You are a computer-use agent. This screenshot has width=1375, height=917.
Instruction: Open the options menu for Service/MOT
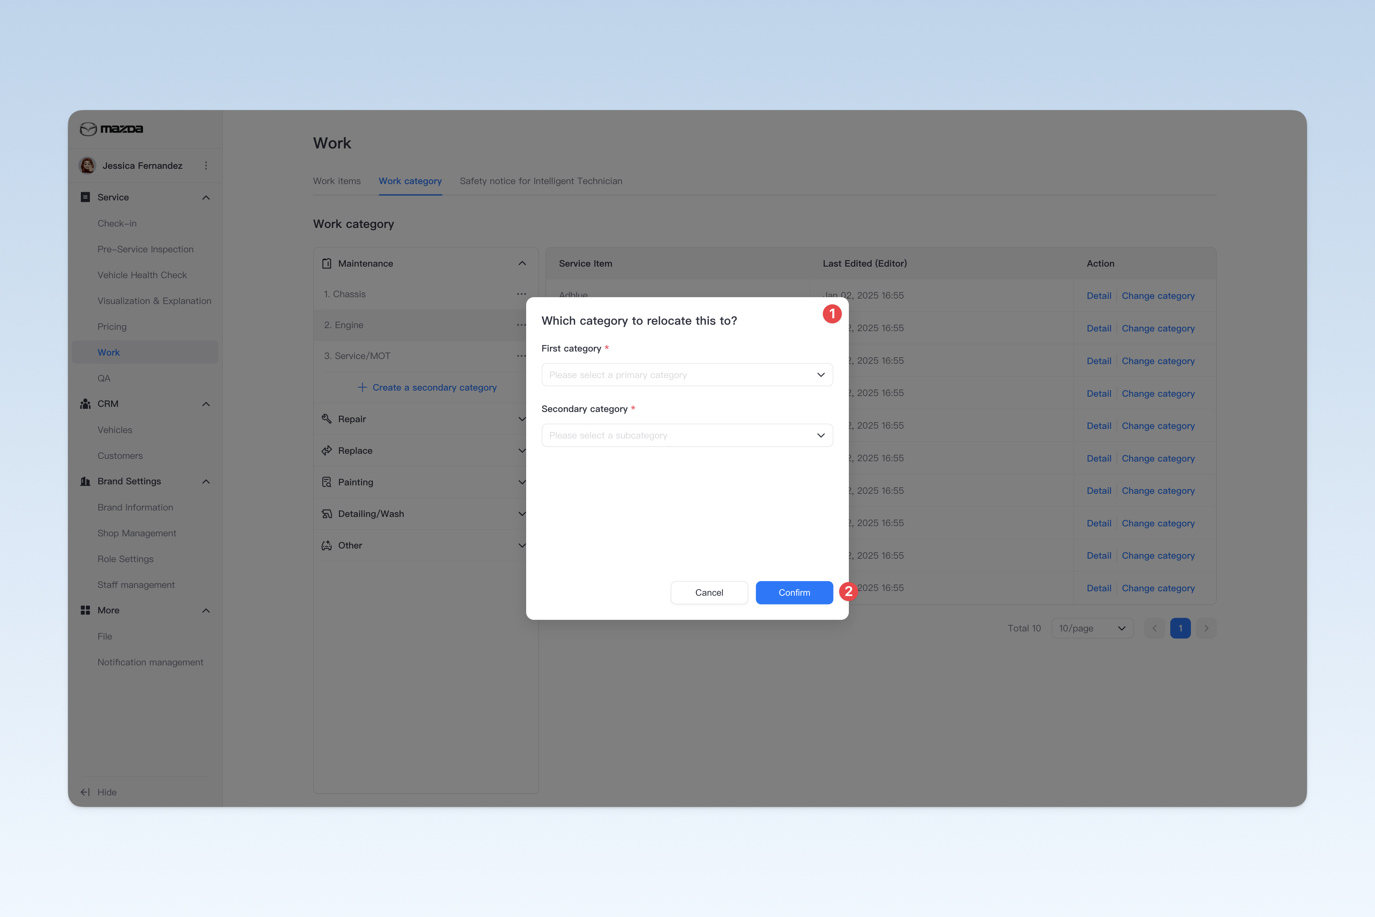(x=522, y=356)
